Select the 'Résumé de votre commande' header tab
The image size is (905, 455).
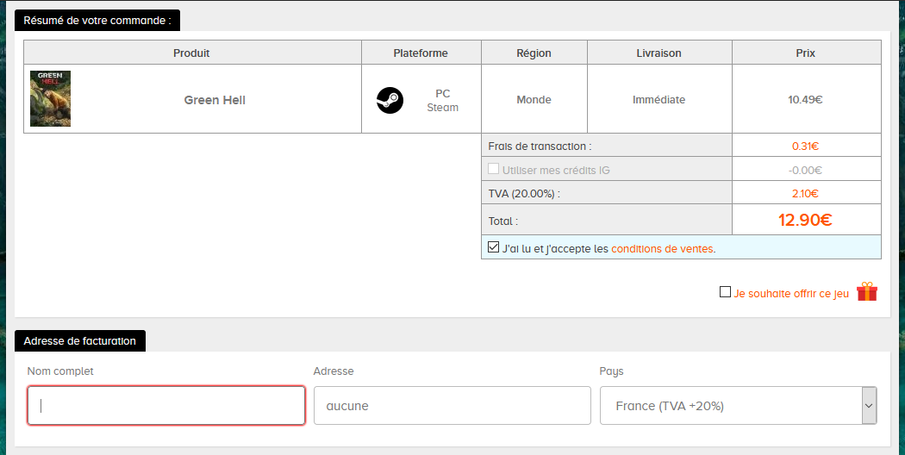click(97, 20)
